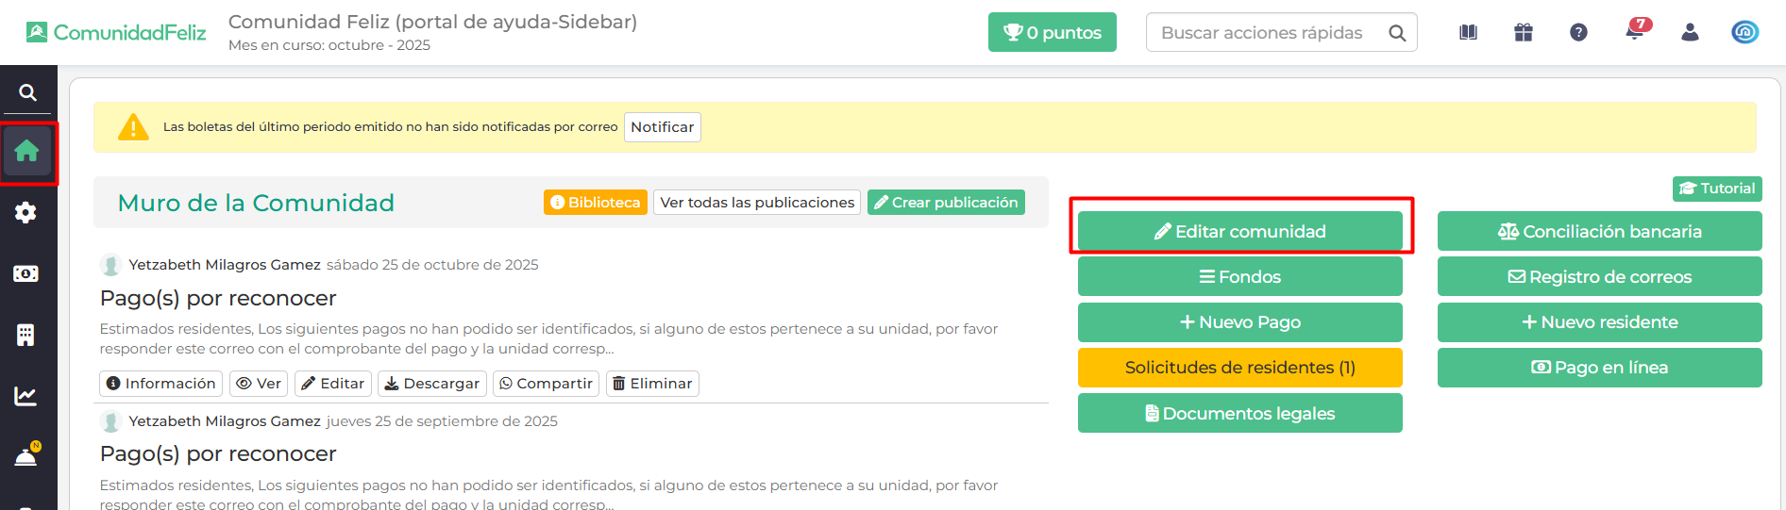Open Solicitudes de residentes (1)
This screenshot has width=1786, height=510.
coord(1239,368)
